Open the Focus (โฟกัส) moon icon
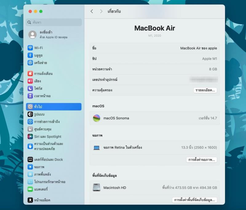The width and height of the screenshot is (246, 210). tap(30, 88)
